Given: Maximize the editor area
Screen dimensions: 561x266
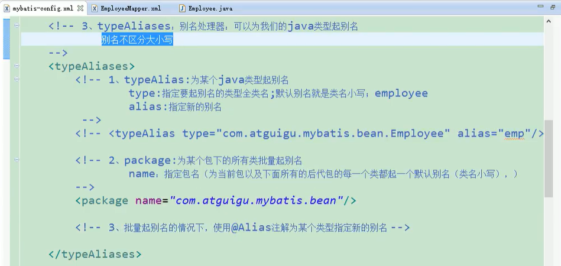Looking at the screenshot, I should click(553, 7).
